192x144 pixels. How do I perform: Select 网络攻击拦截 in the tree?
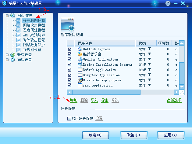click(x=34, y=25)
